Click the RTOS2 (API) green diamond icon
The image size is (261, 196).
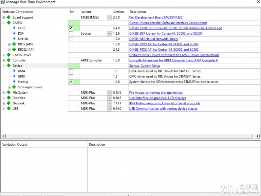click(x=14, y=50)
